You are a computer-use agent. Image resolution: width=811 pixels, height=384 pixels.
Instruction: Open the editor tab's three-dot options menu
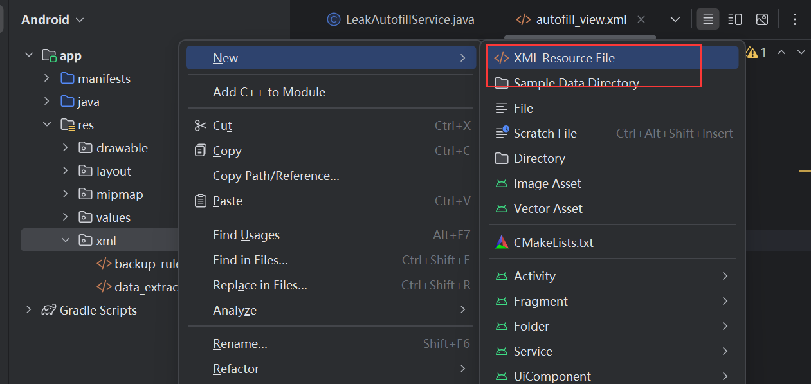pyautogui.click(x=795, y=19)
